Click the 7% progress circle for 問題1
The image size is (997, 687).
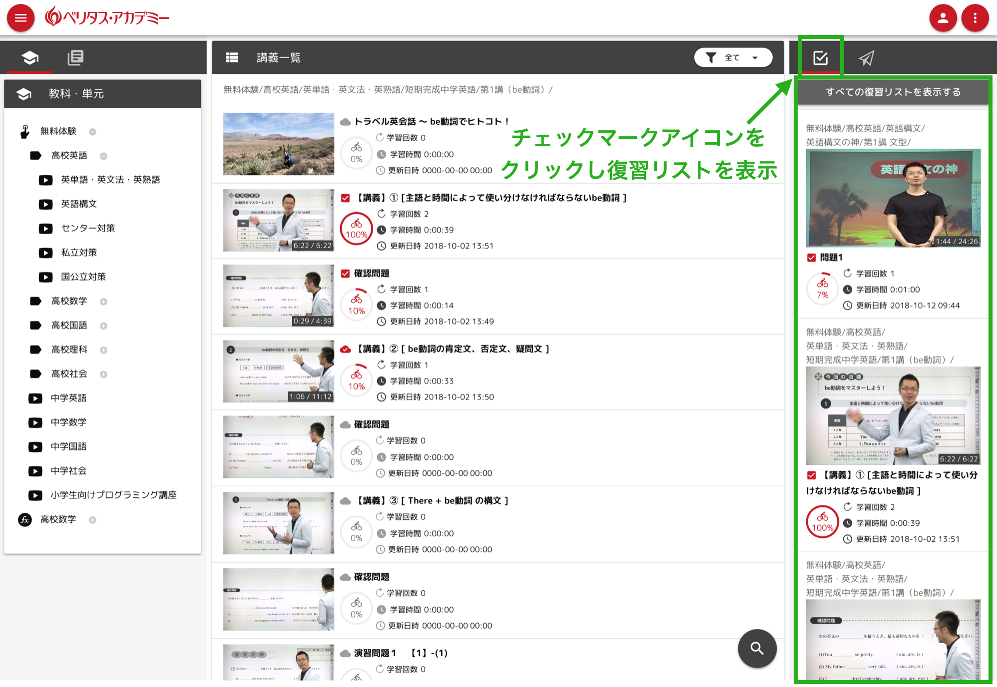(823, 289)
